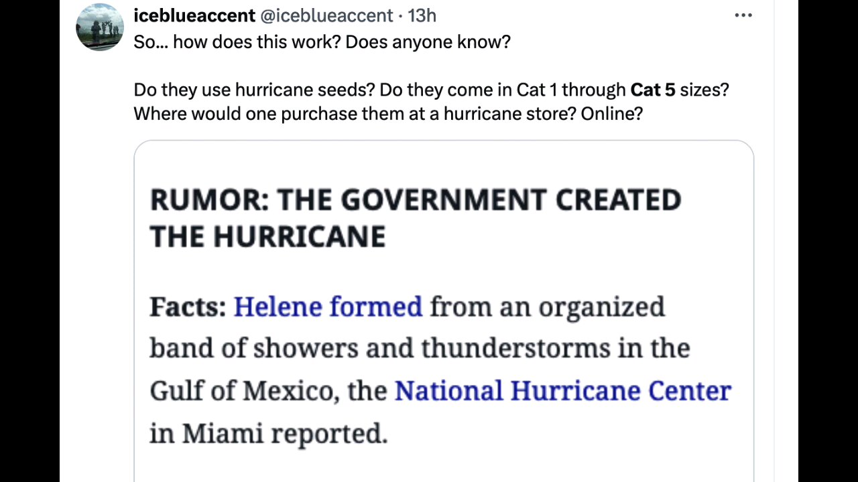The height and width of the screenshot is (482, 858).
Task: Click iceblueaccent's profile avatar
Action: pyautogui.click(x=100, y=27)
